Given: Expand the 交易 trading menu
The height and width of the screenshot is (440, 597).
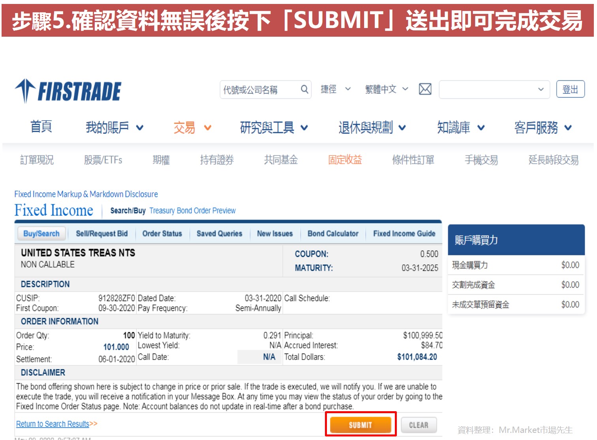Looking at the screenshot, I should [x=192, y=127].
